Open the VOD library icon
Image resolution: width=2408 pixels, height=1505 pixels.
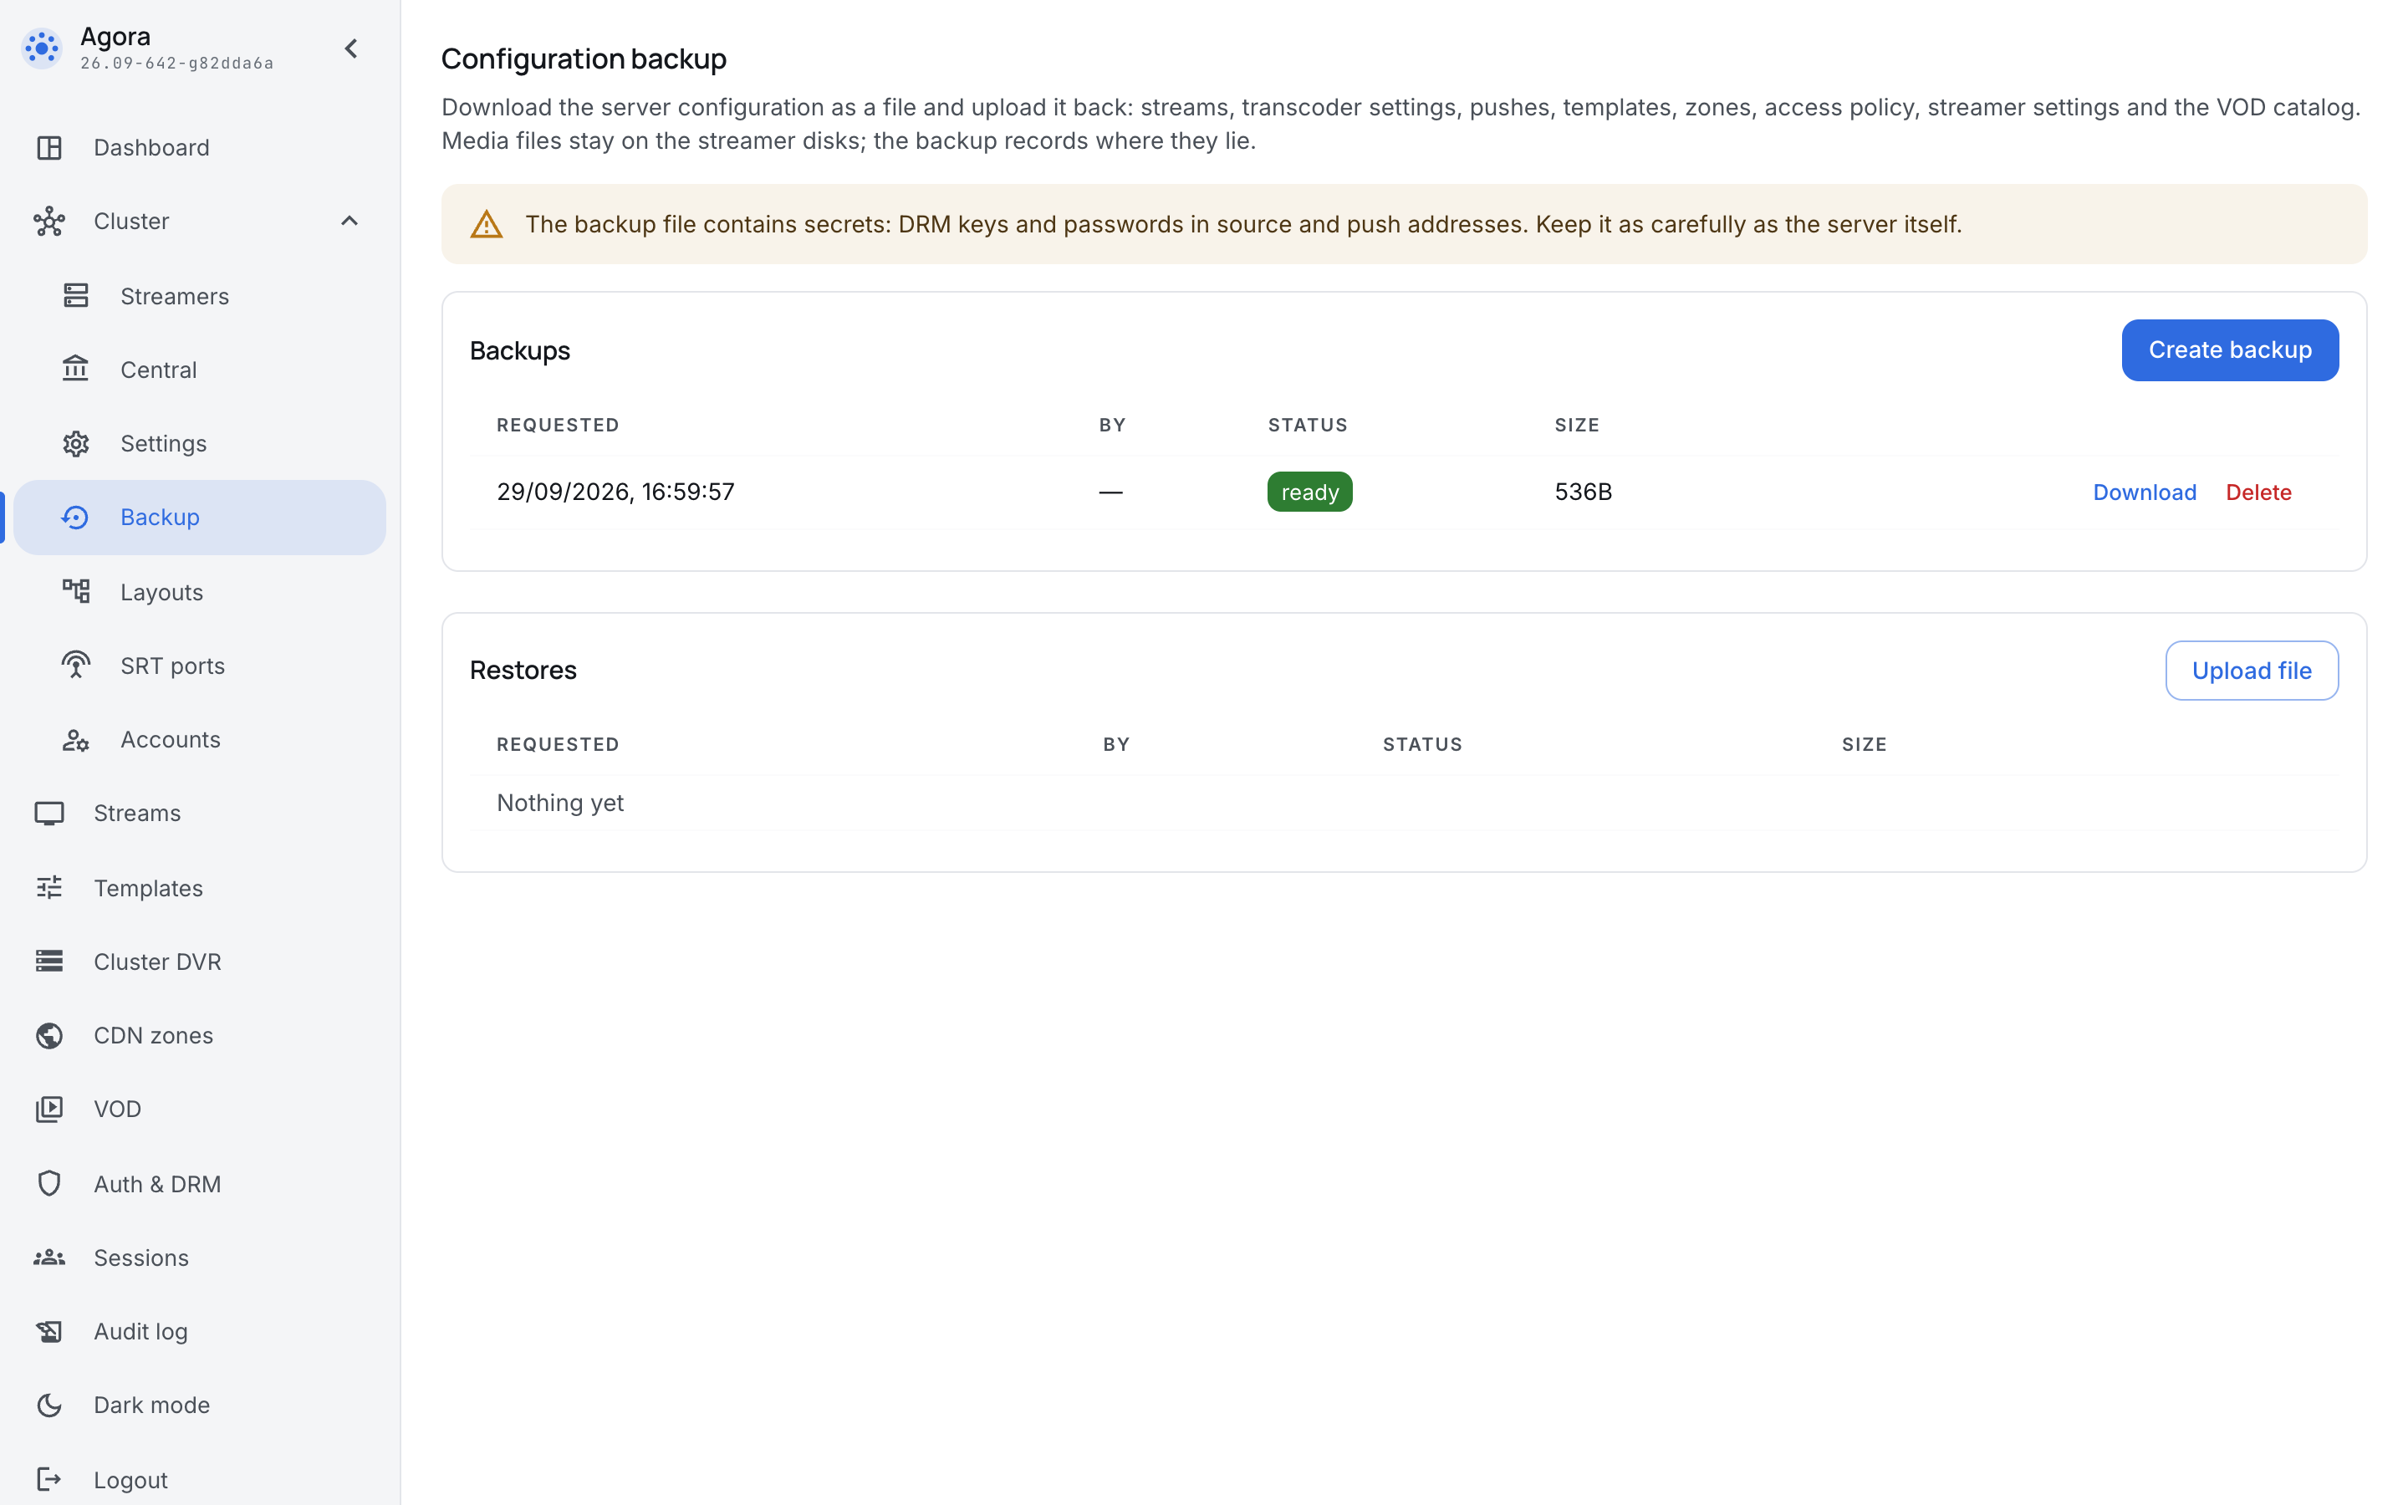(x=48, y=1109)
